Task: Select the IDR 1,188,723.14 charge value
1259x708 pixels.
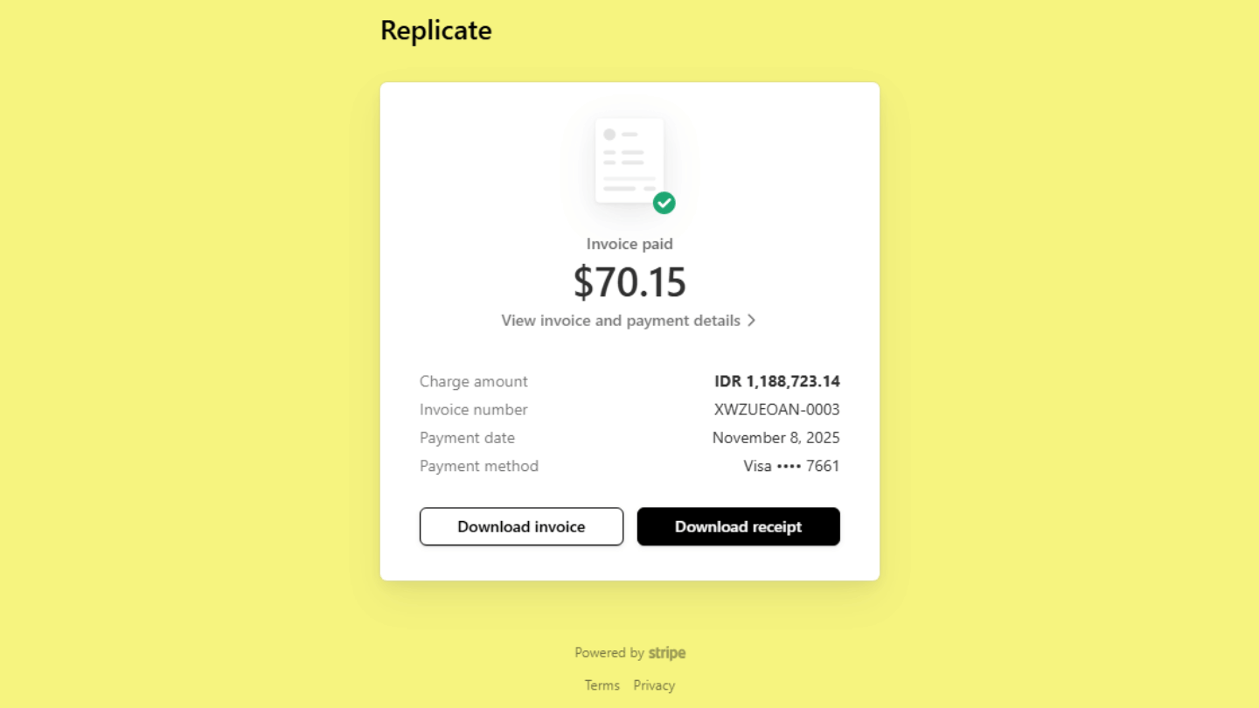Action: click(777, 381)
